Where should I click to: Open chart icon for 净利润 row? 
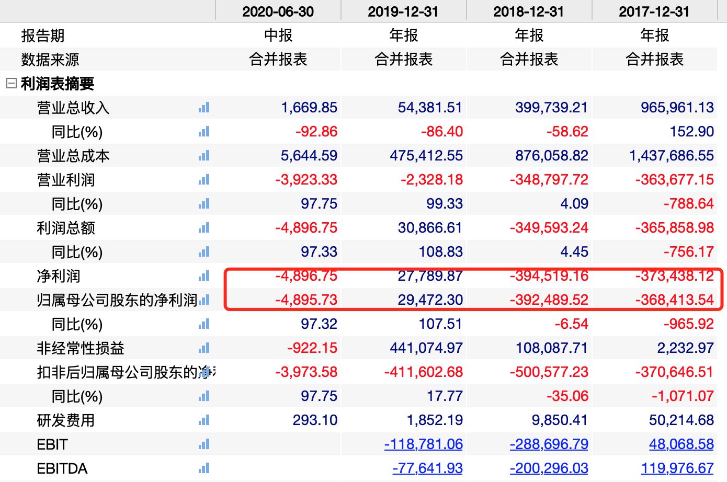click(204, 276)
